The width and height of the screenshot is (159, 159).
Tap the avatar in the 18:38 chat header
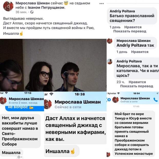[x=48, y=104]
